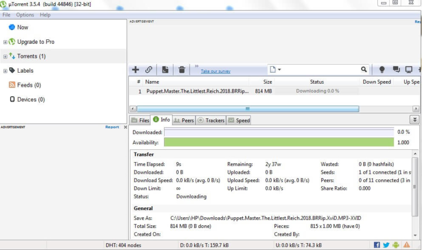Select the Info tab
The width and height of the screenshot is (422, 250).
[x=161, y=120]
